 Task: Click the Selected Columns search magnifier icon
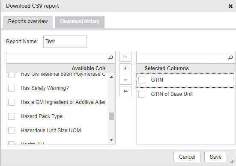coord(230,58)
